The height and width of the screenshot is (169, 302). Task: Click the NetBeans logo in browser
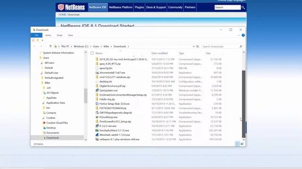pyautogui.click(x=71, y=8)
